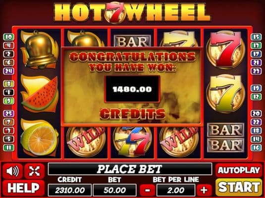Screen dimensions: 265x198
Task: Click the watermelon symbol on first reel
Action: click(x=40, y=94)
